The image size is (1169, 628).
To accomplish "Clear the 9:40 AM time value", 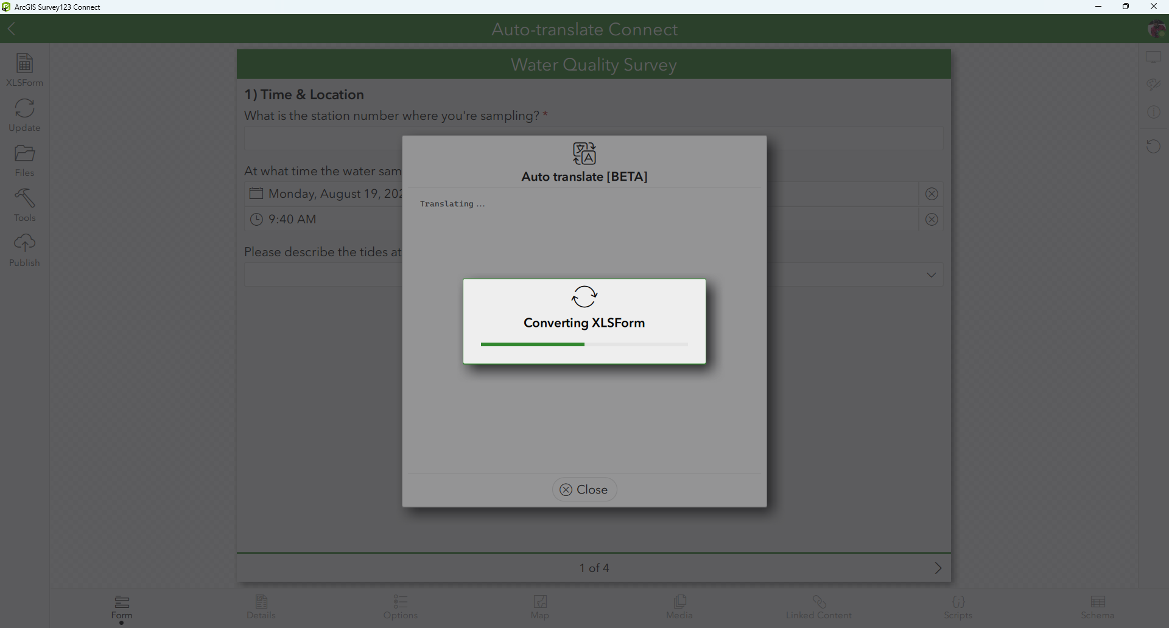I will tap(932, 220).
